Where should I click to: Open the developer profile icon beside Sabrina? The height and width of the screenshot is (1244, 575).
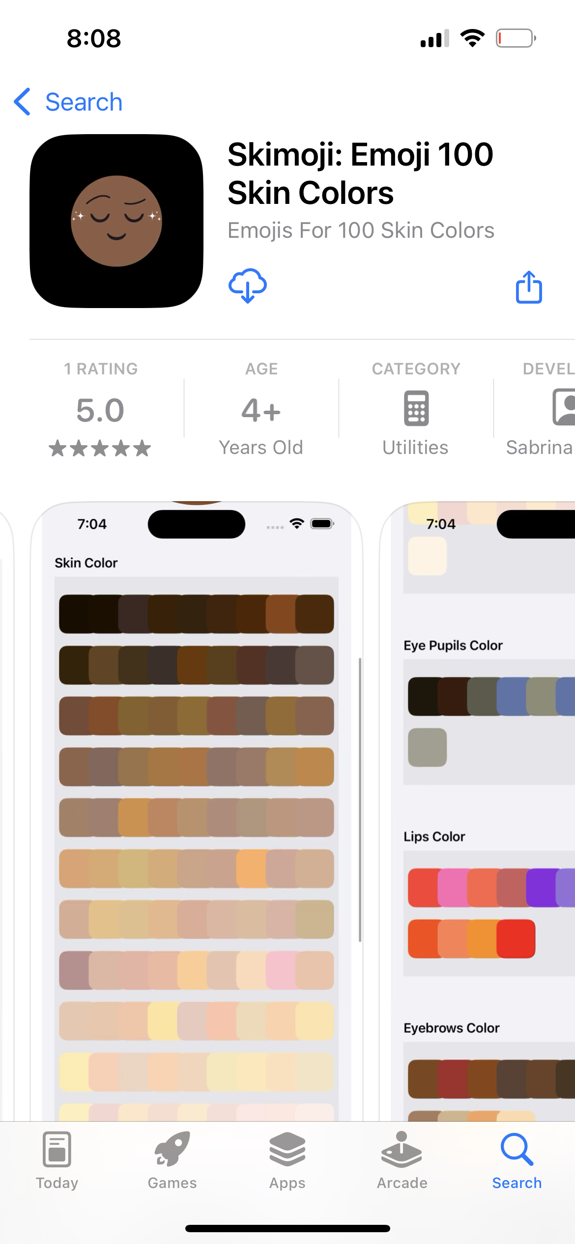tap(566, 408)
